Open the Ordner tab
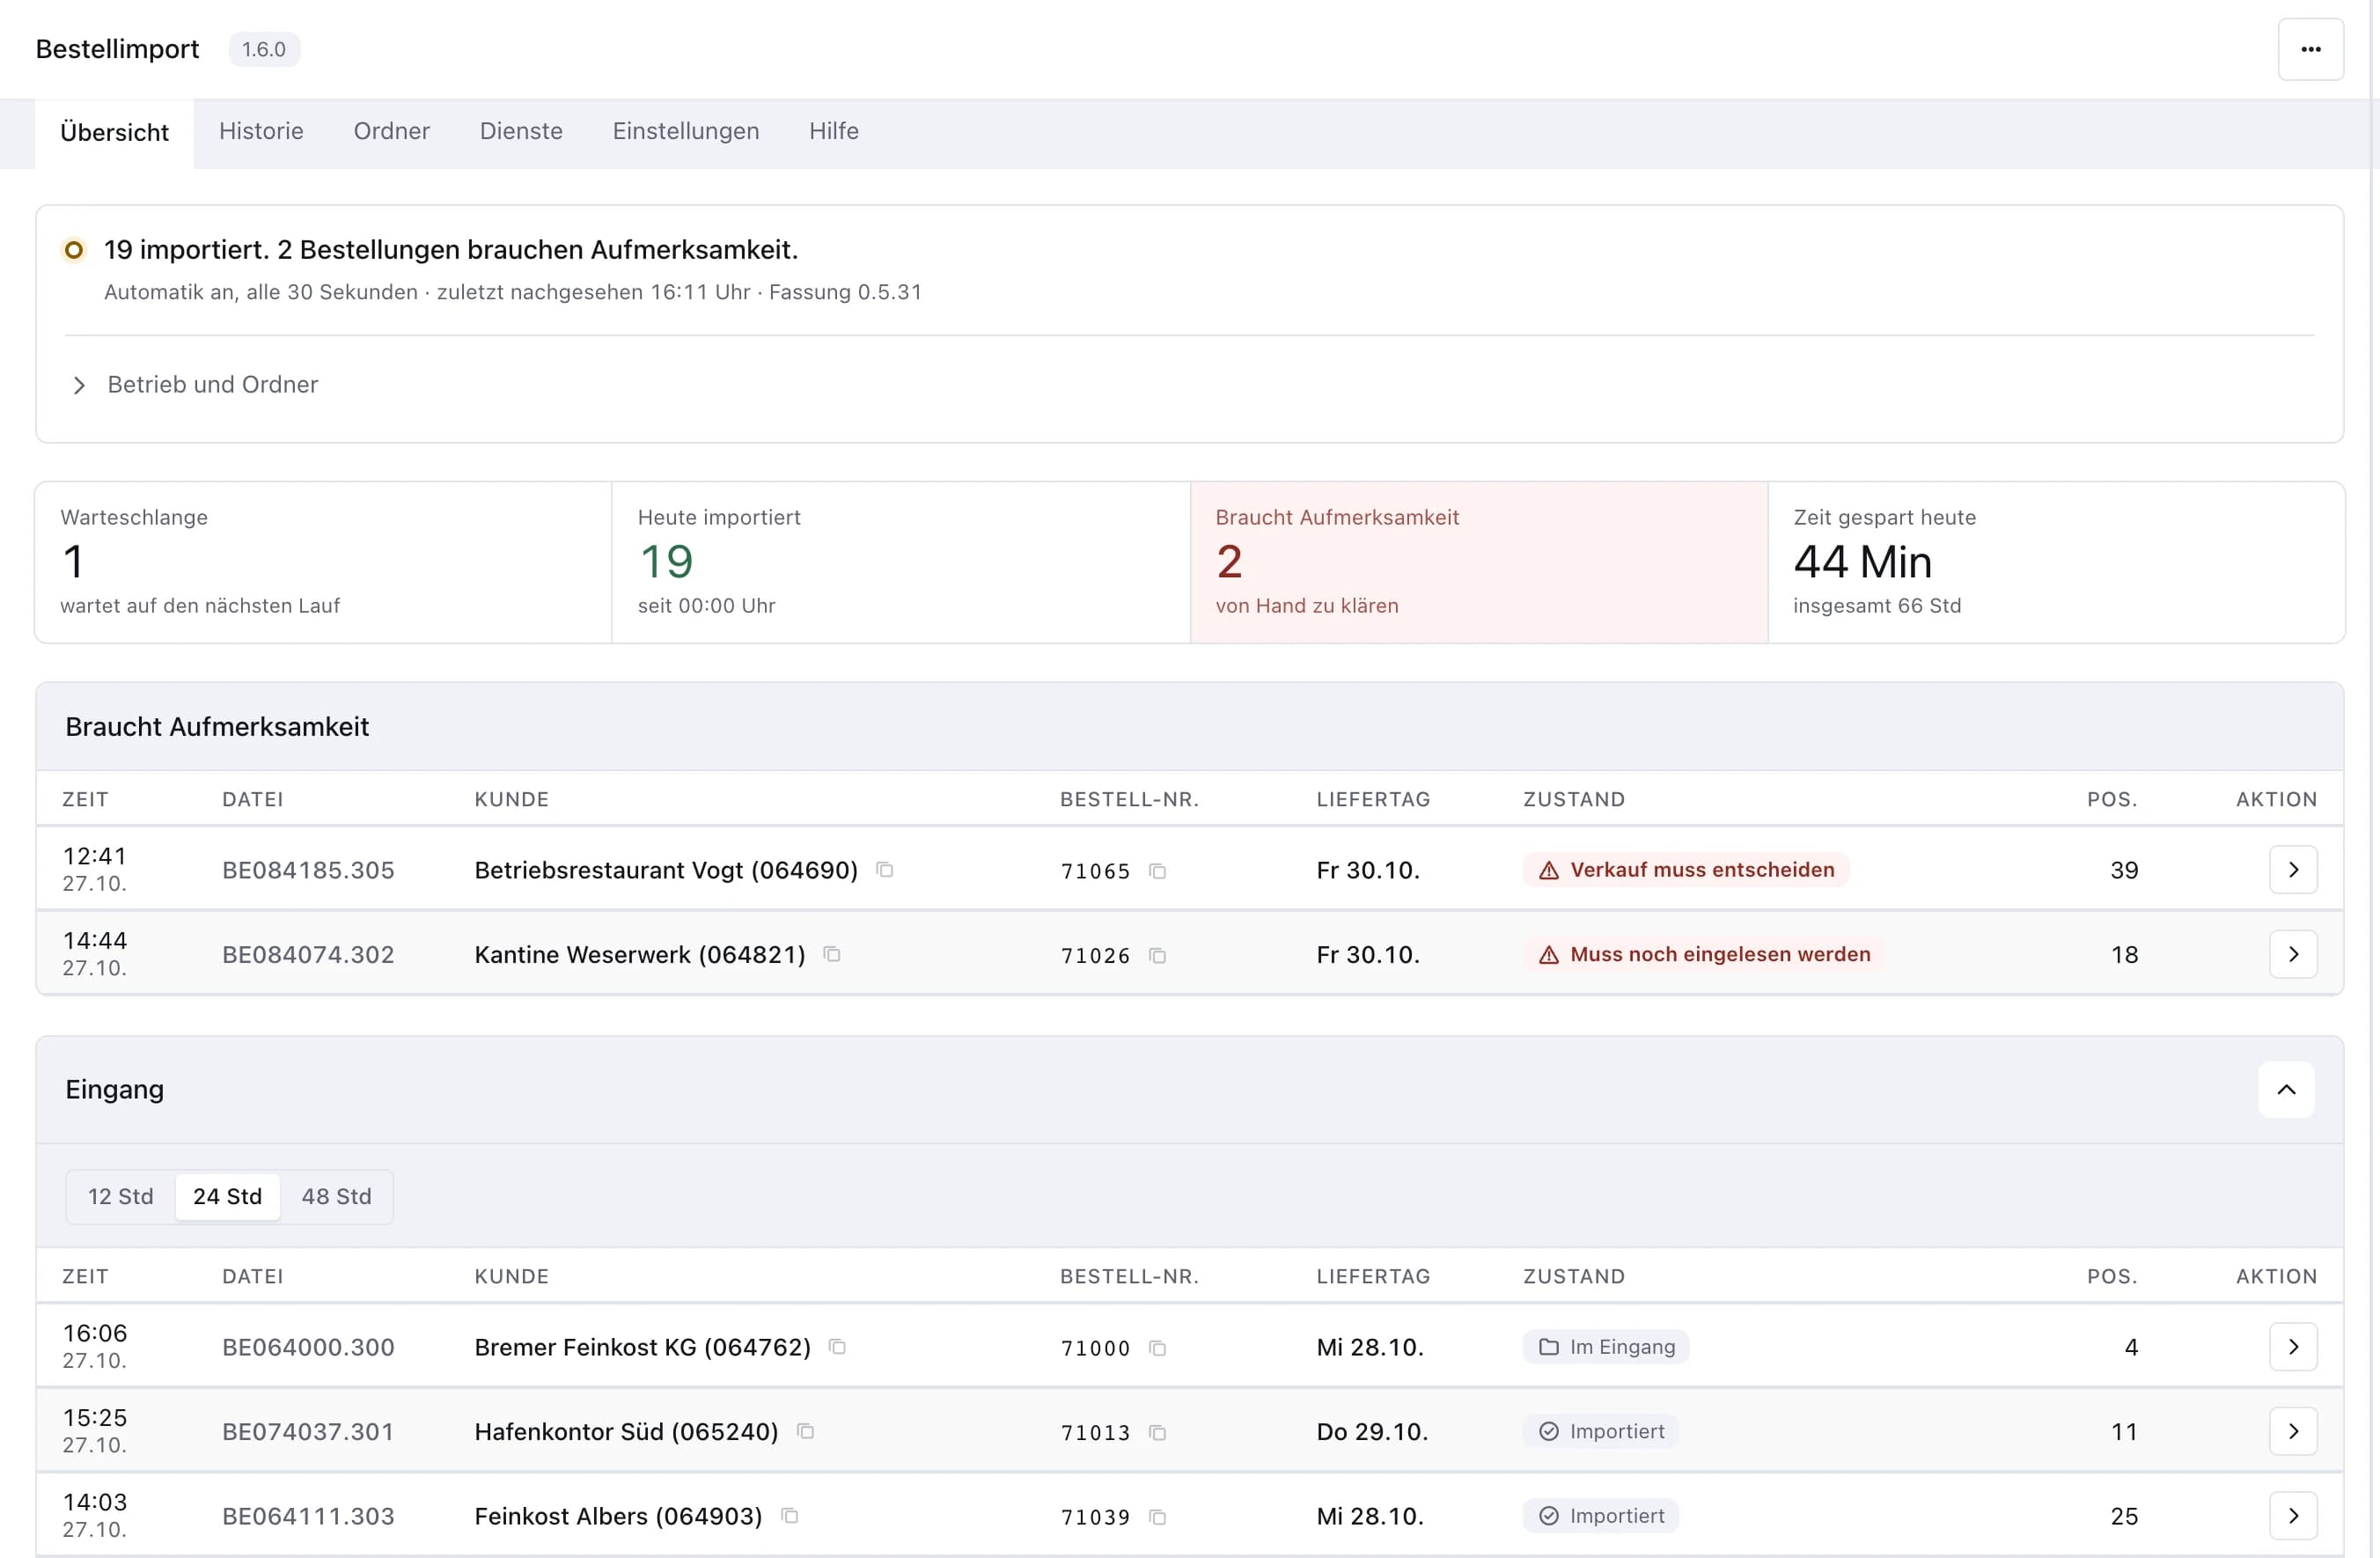 click(x=391, y=131)
